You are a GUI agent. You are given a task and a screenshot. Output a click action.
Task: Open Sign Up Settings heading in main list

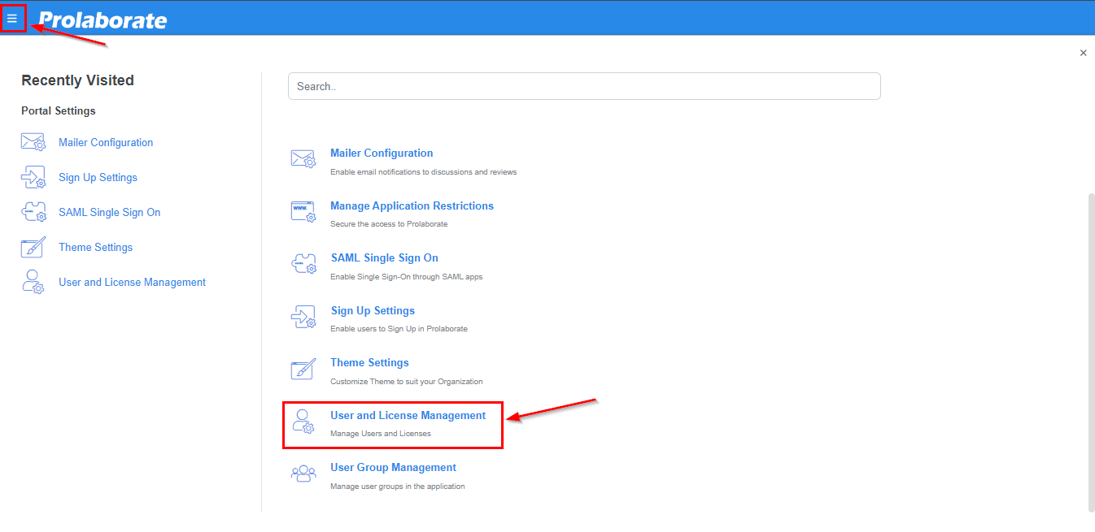coord(373,310)
